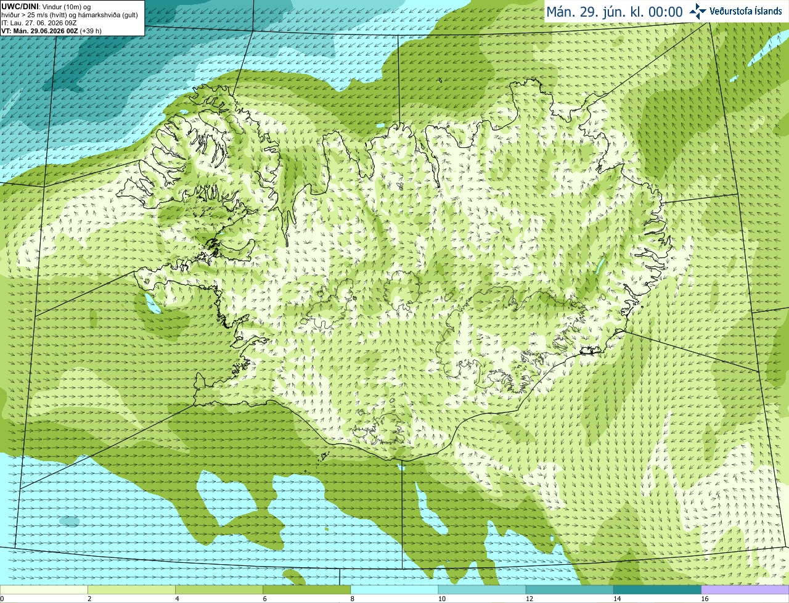Select the pale cream 0–2 color swatch
Viewport: 789px width, 603px height.
(x=44, y=589)
